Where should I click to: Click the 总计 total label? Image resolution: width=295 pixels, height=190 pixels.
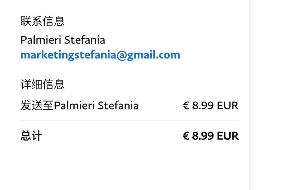click(31, 136)
